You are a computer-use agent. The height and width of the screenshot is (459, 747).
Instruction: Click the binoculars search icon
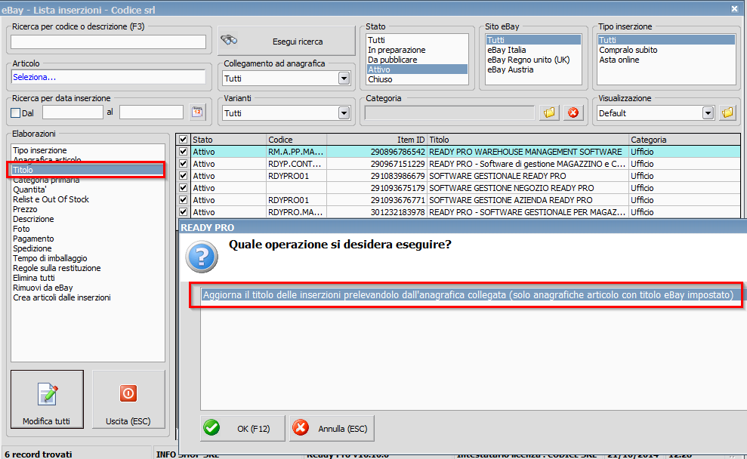[229, 41]
